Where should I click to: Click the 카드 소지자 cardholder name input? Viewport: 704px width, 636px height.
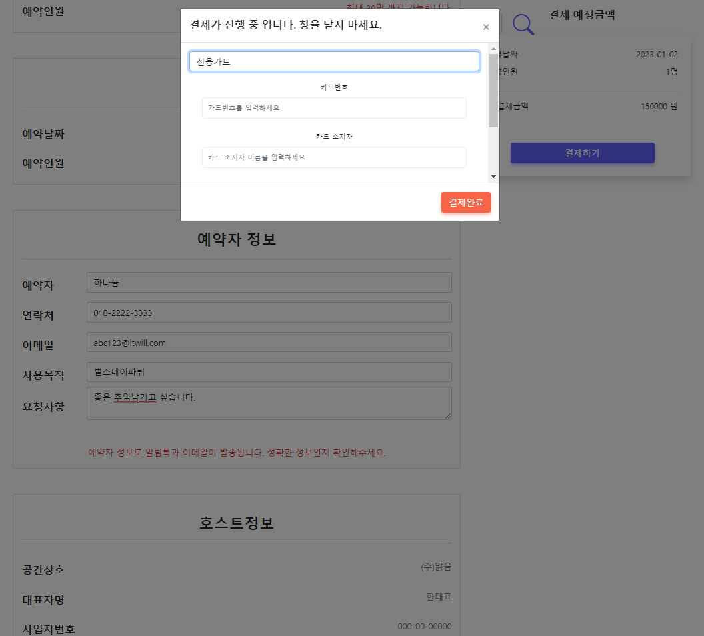click(x=333, y=157)
